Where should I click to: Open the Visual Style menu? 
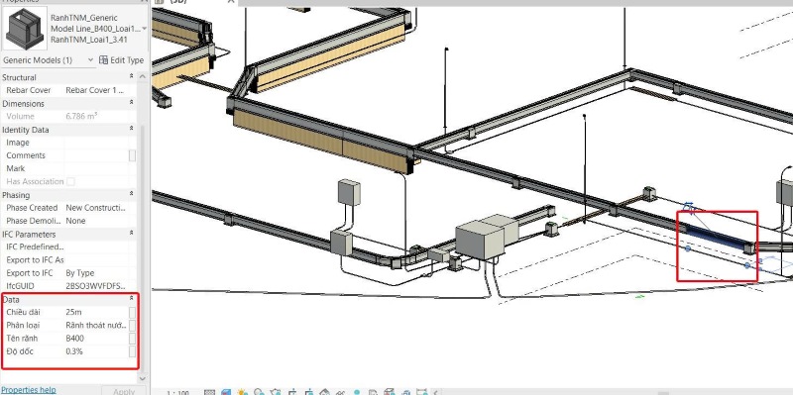226,392
